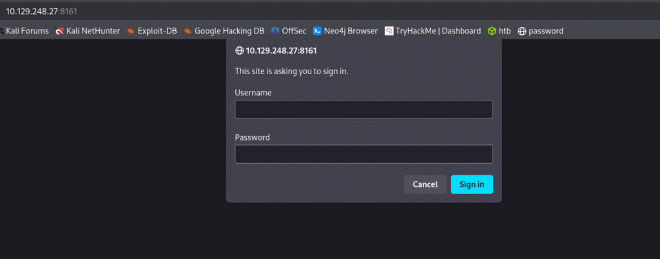This screenshot has width=660, height=259.
Task: Open the password bookmark
Action: tap(541, 31)
